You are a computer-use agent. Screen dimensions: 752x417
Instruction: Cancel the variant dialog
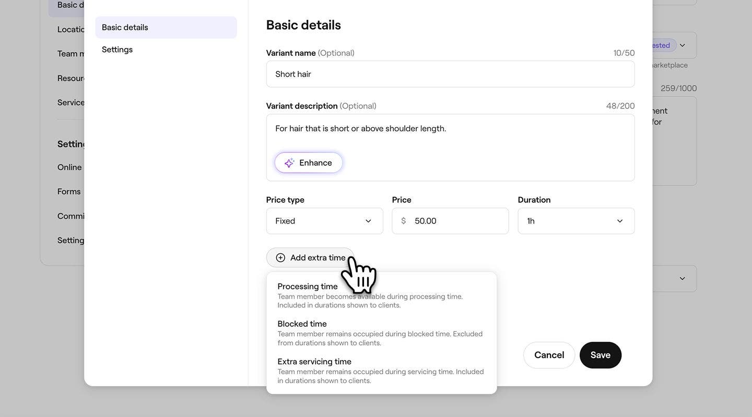coord(549,355)
